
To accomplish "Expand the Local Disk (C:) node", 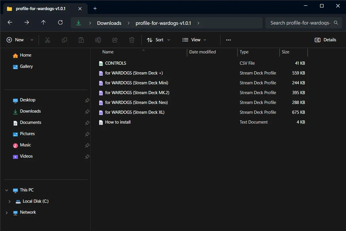I will click(10, 201).
